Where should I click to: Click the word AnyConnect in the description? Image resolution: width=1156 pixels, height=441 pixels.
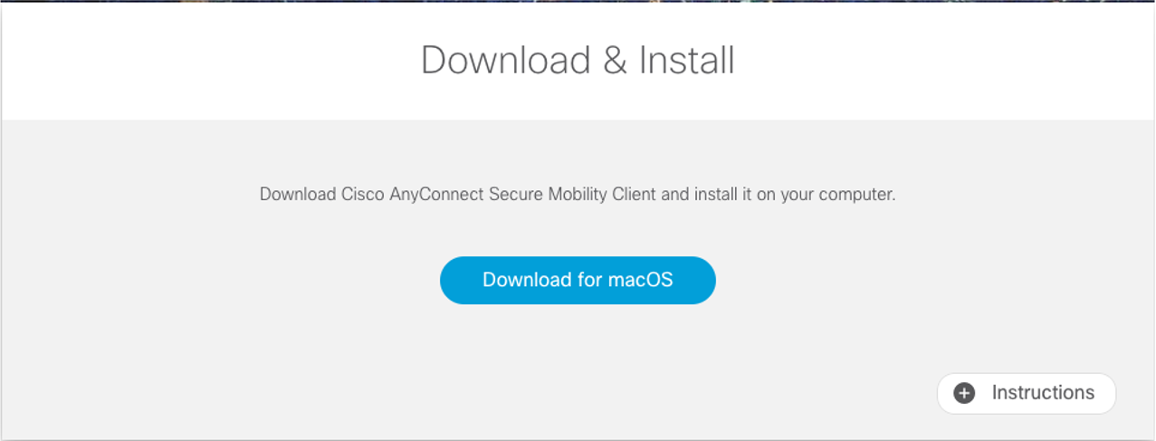437,195
